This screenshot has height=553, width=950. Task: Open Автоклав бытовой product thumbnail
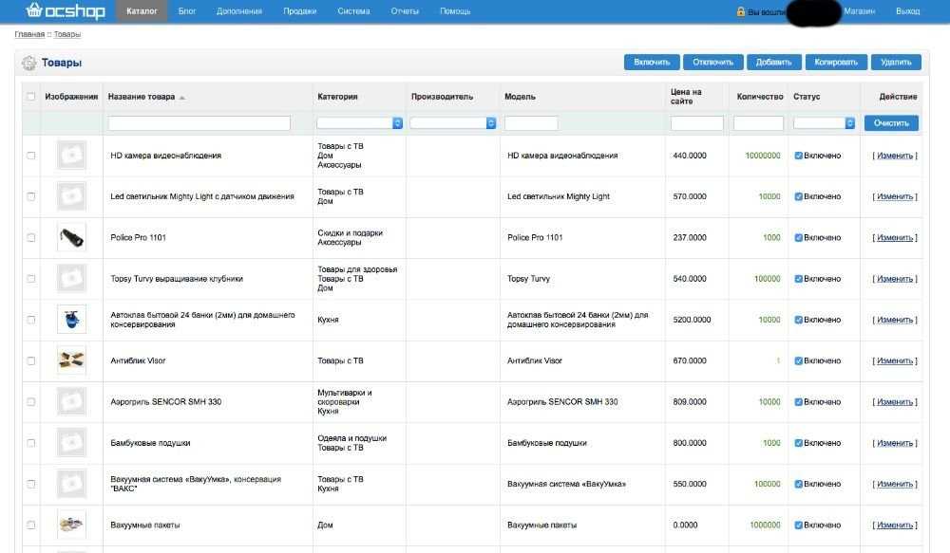[71, 320]
